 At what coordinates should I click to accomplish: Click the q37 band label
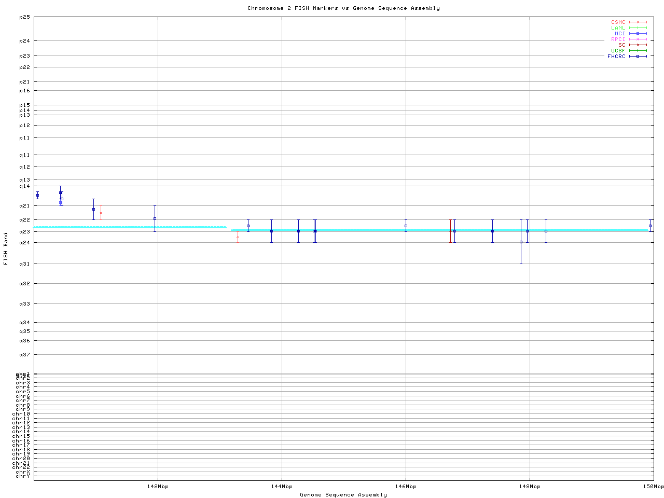click(x=24, y=355)
